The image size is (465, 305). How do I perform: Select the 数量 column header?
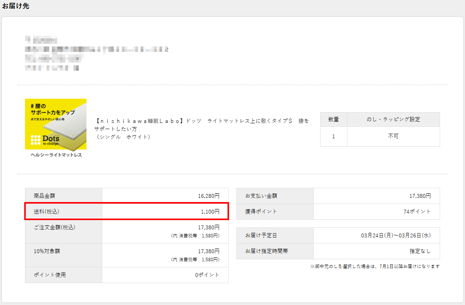[333, 119]
